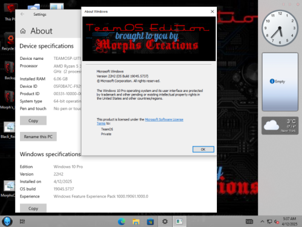The width and height of the screenshot is (302, 227).
Task: Open the alien head Start button
Action: [7, 222]
